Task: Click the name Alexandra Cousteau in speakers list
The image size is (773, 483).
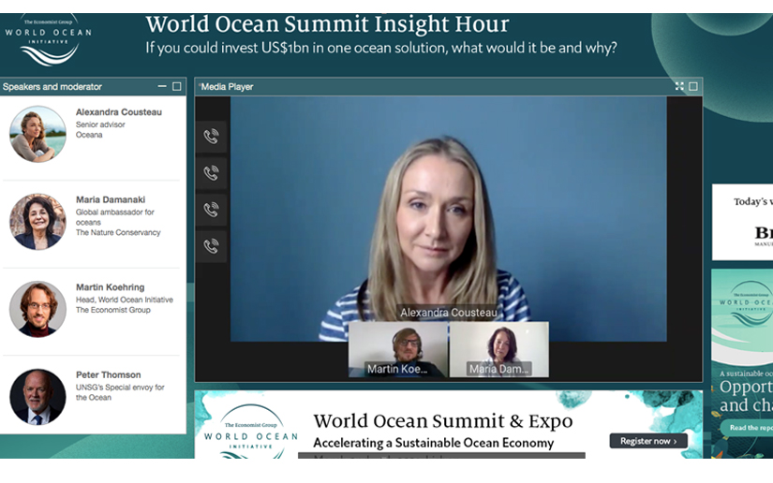Action: coord(119,112)
